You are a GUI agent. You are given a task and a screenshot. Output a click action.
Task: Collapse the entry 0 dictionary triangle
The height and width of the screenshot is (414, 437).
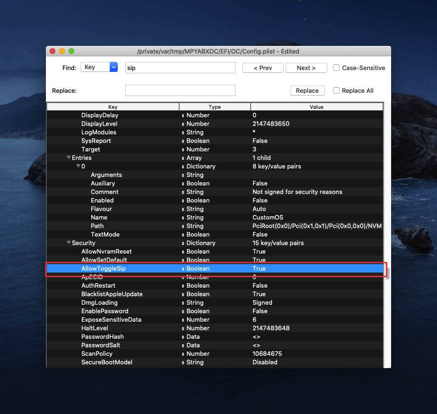[78, 166]
